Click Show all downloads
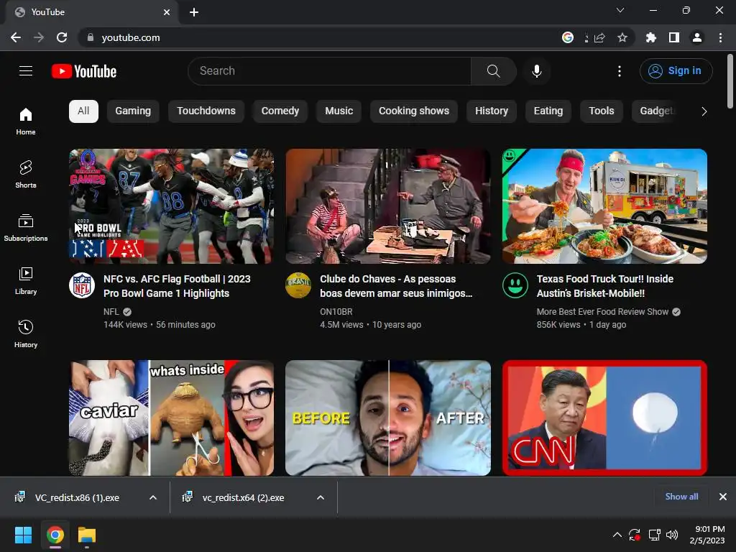The height and width of the screenshot is (552, 736). 681,497
